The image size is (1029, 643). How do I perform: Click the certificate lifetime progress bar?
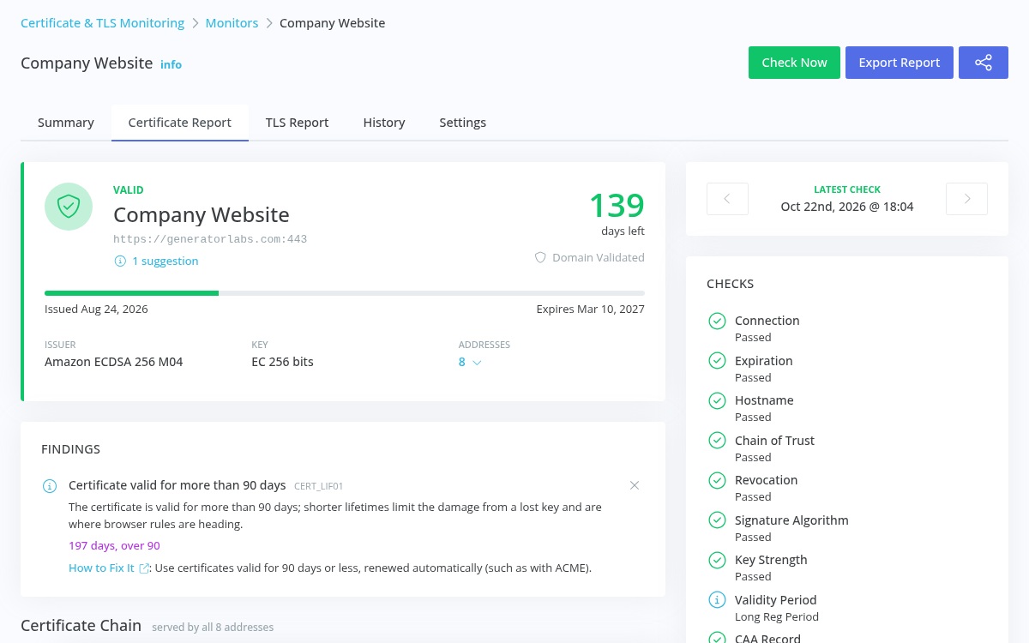coord(345,293)
